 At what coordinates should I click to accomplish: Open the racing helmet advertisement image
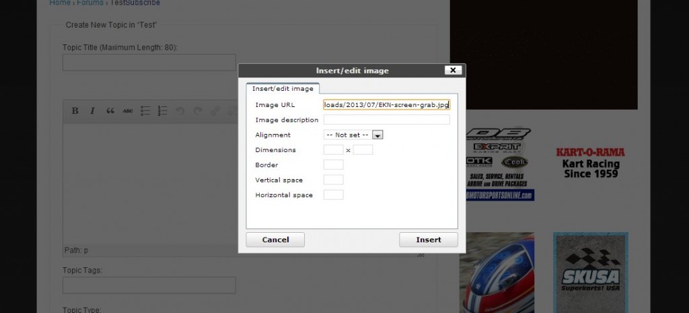coord(497,273)
